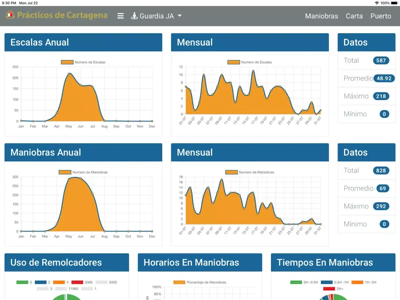
Task: Click the Escalas Anual panel header
Action: (x=83, y=42)
